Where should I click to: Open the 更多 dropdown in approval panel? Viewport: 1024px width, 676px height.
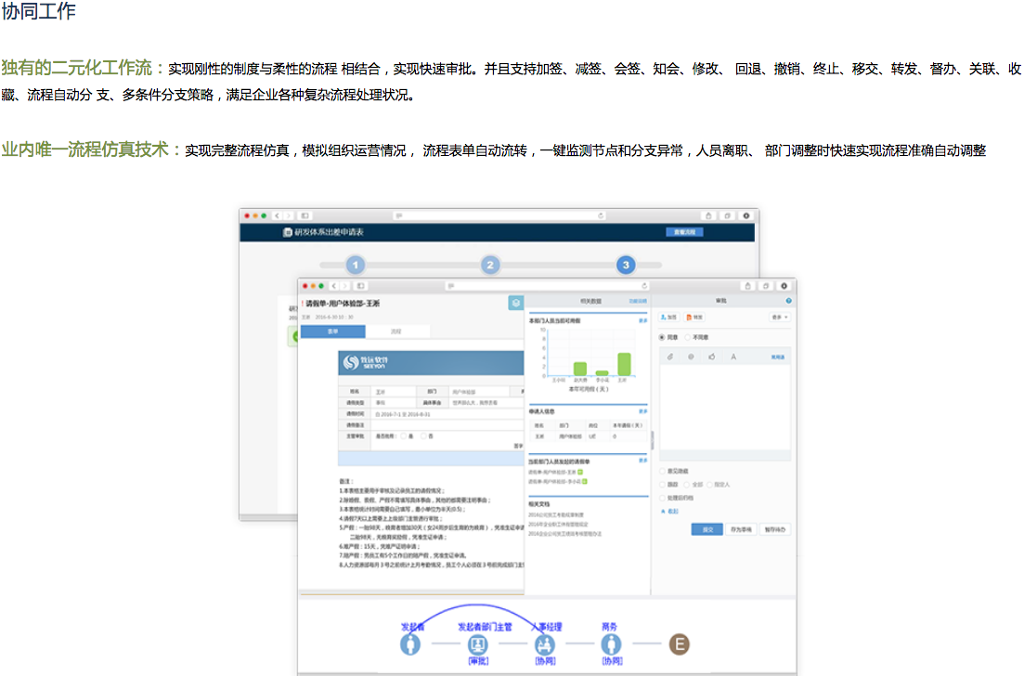point(778,318)
